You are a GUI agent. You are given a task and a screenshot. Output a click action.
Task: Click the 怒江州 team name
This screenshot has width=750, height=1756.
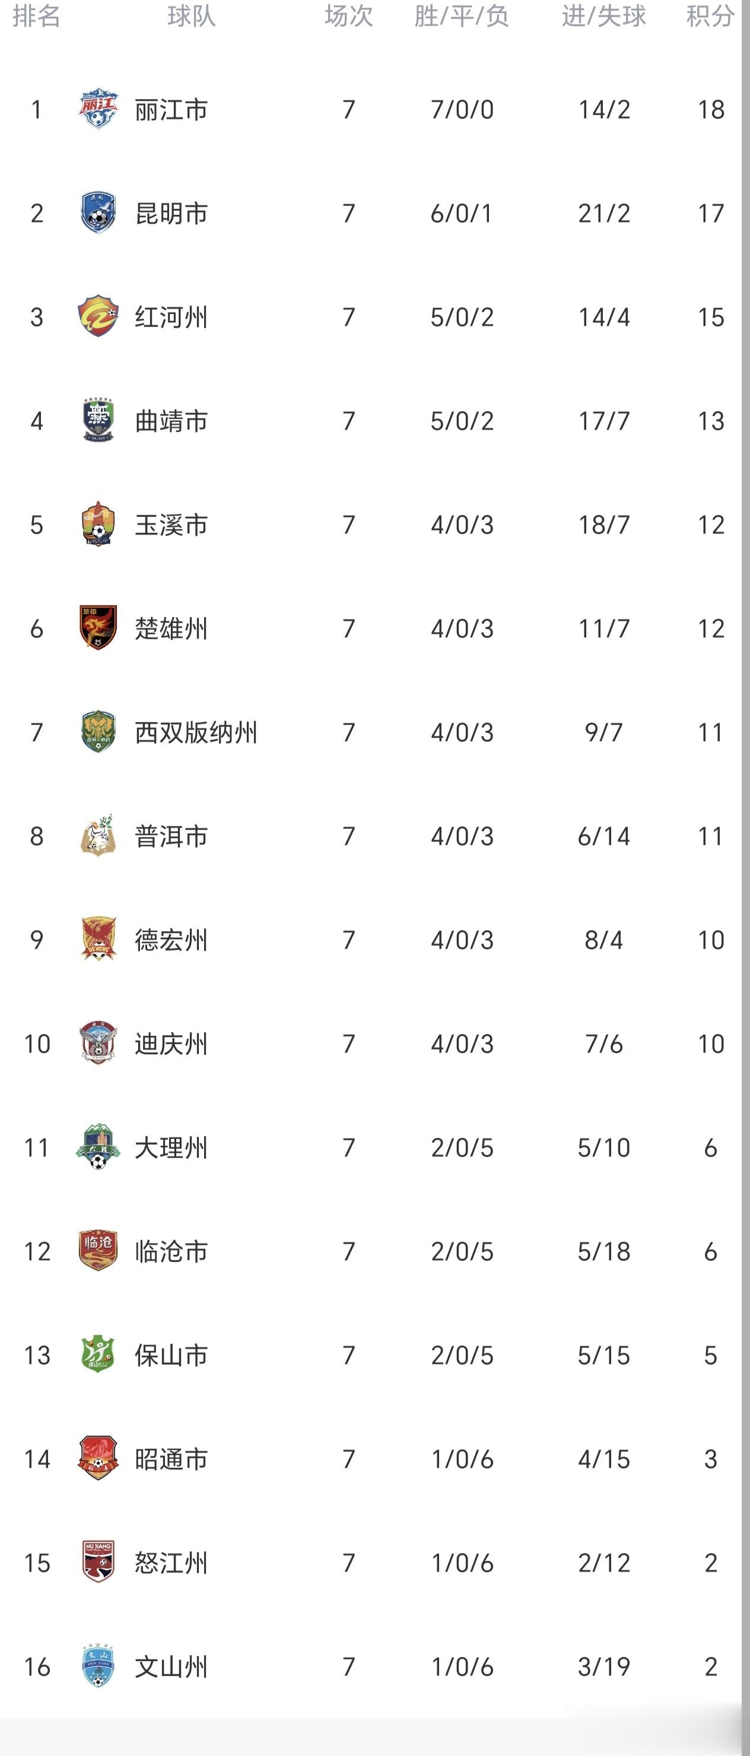click(x=170, y=1563)
